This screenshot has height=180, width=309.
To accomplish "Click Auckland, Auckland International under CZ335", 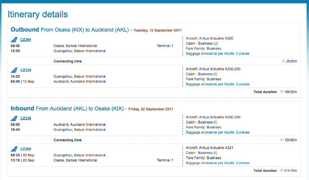I will coord(79,82).
